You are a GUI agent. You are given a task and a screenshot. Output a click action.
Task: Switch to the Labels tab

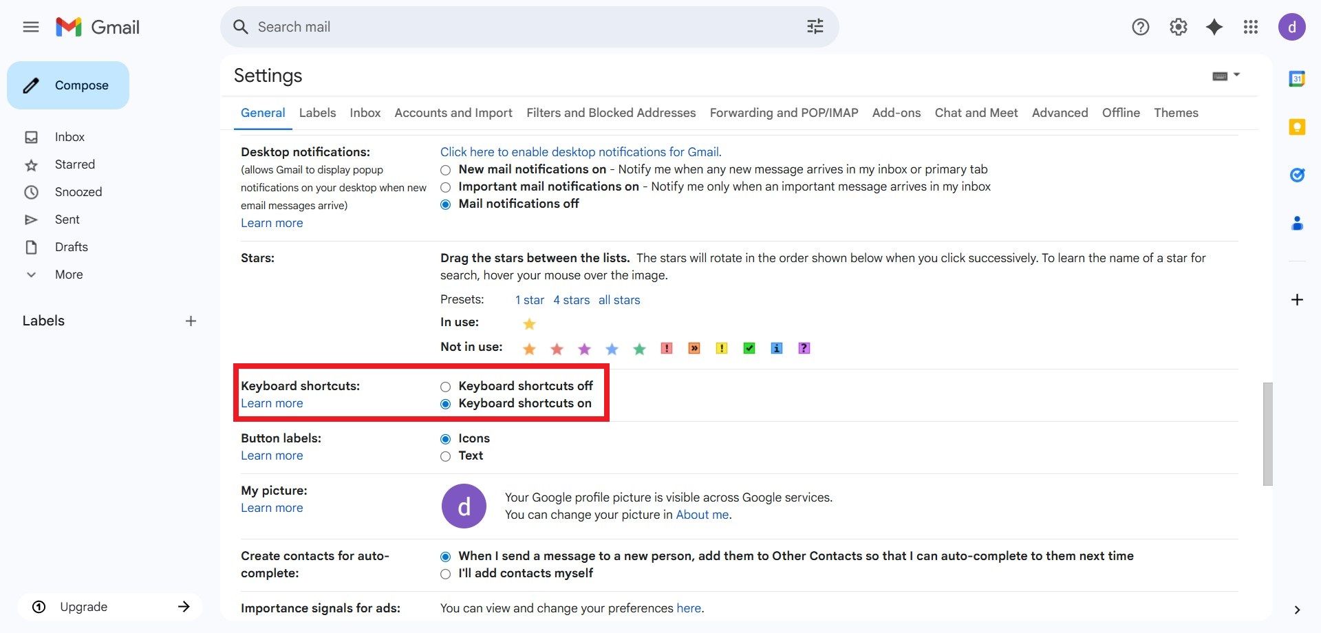317,113
